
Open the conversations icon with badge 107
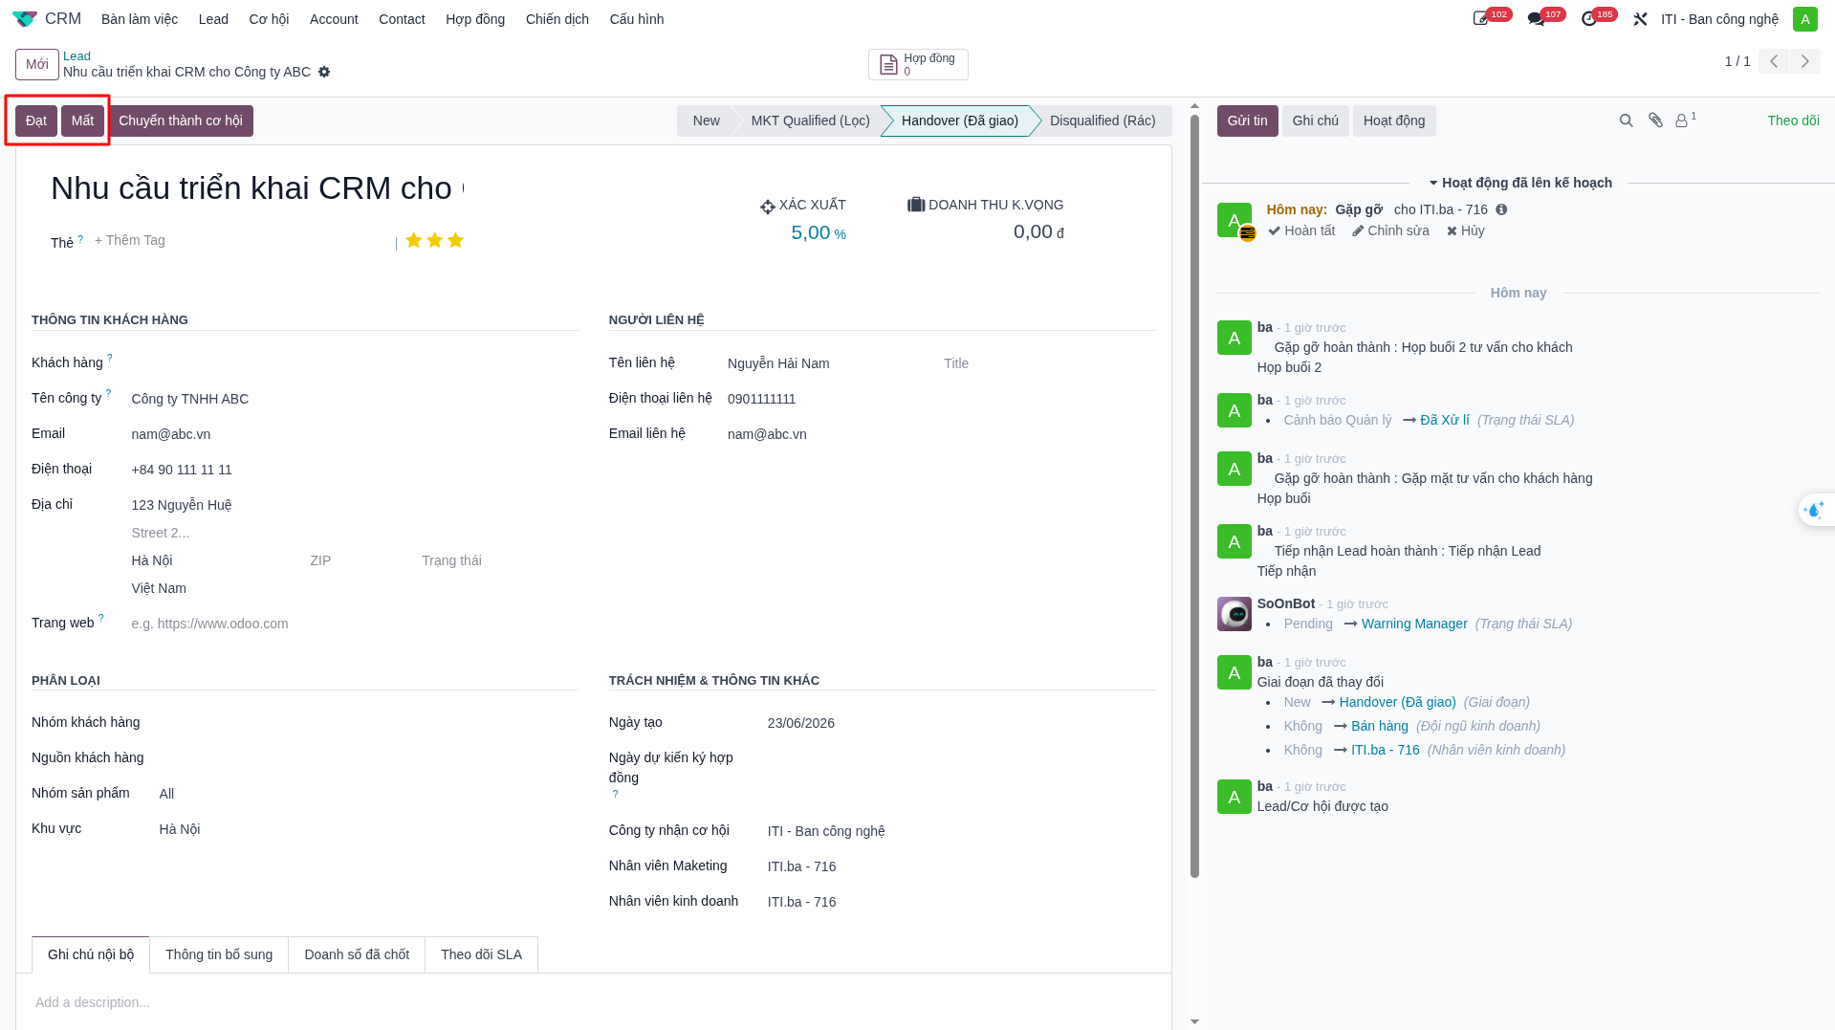[x=1536, y=19]
